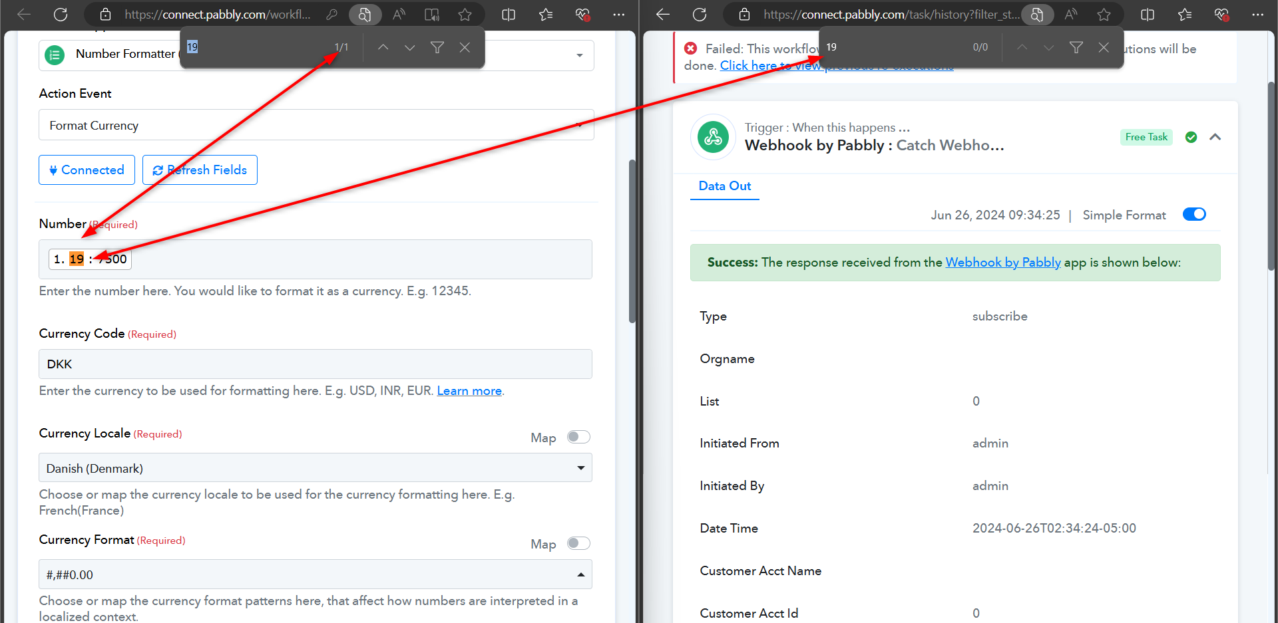This screenshot has height=623, width=1278.
Task: Toggle find-on-page icon in right address bar
Action: click(x=1037, y=15)
